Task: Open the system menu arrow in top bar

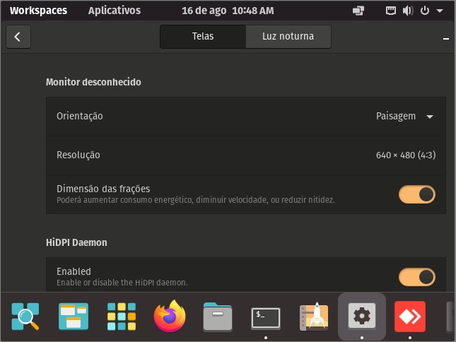Action: [440, 11]
